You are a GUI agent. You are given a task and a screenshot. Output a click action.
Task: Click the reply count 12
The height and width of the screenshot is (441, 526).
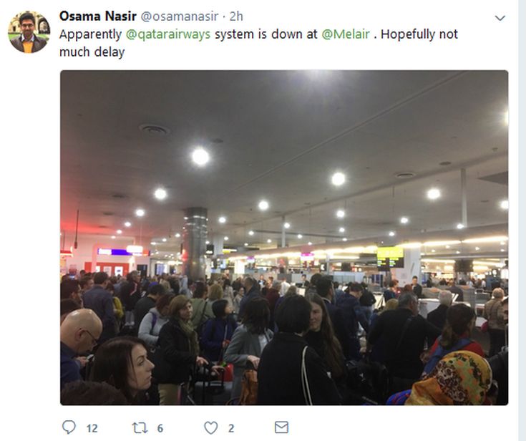coord(92,429)
